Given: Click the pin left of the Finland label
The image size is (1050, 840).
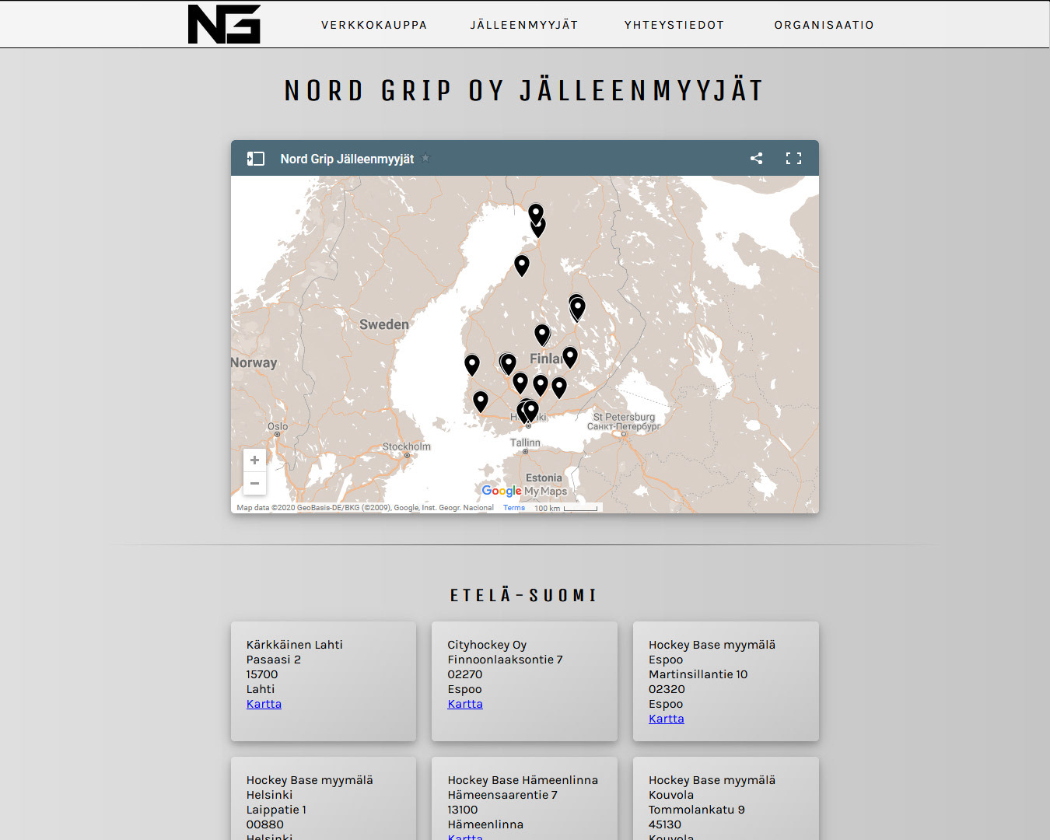Looking at the screenshot, I should pos(509,362).
